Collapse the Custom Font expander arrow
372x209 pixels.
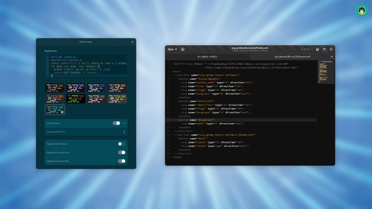pos(124,123)
